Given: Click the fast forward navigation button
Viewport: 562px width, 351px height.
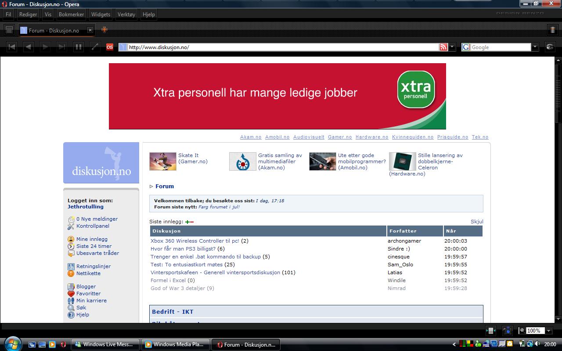Looking at the screenshot, I should click(62, 47).
